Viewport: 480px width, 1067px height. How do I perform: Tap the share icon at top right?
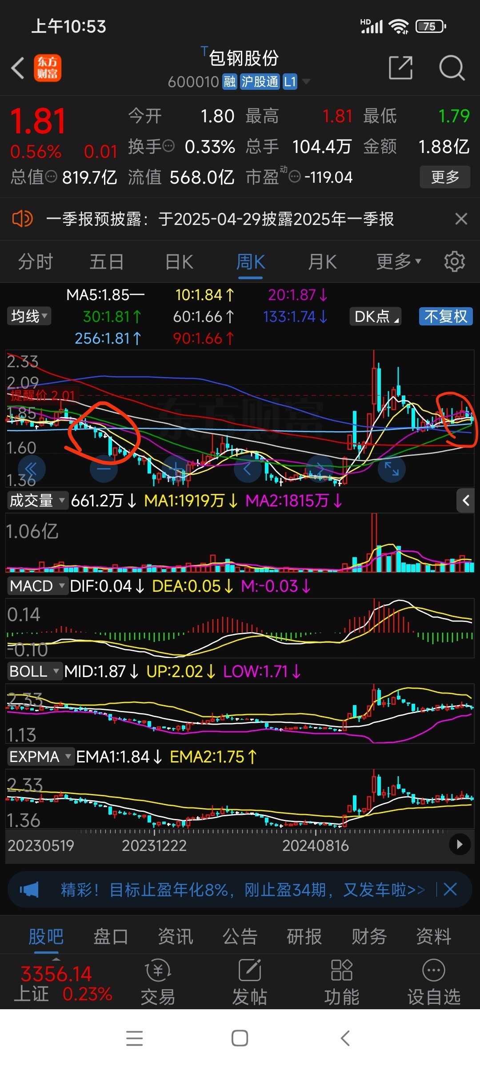[x=400, y=68]
